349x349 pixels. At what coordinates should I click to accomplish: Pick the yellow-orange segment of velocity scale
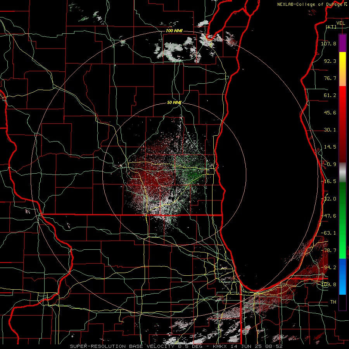tap(342, 69)
